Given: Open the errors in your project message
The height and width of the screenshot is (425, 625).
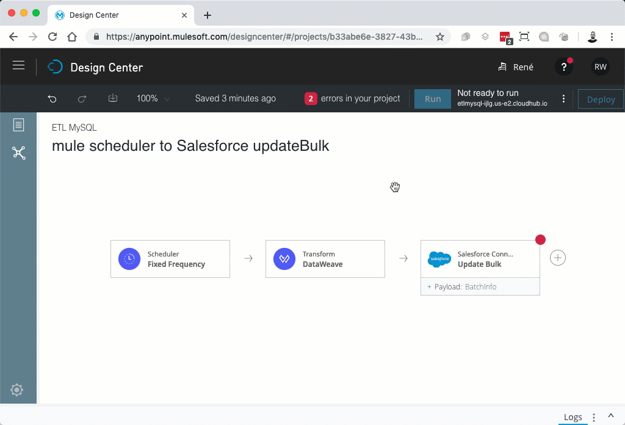Looking at the screenshot, I should (360, 98).
